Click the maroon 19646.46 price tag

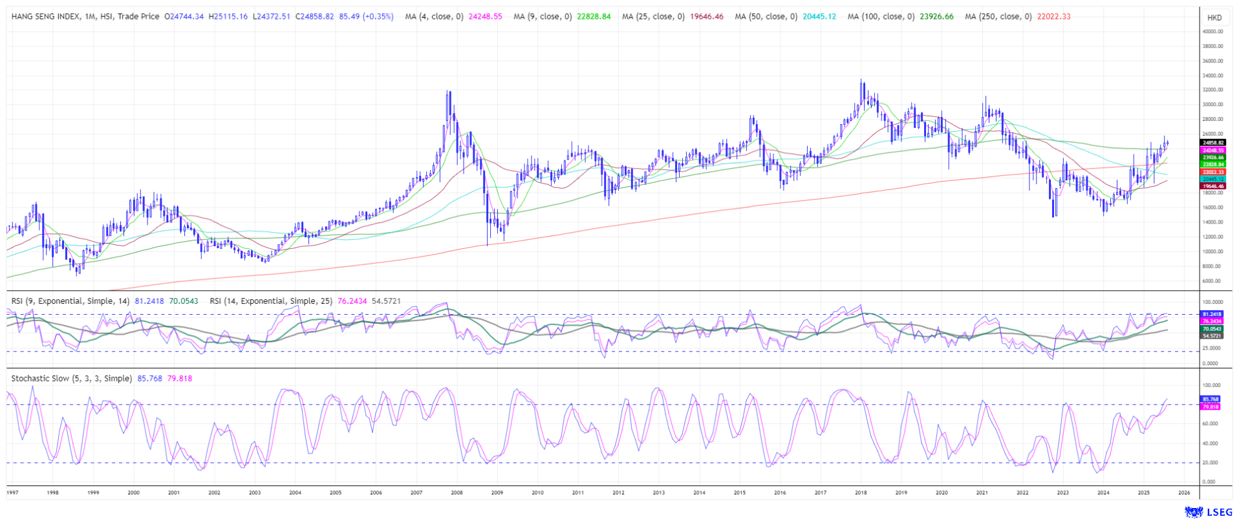click(1212, 186)
